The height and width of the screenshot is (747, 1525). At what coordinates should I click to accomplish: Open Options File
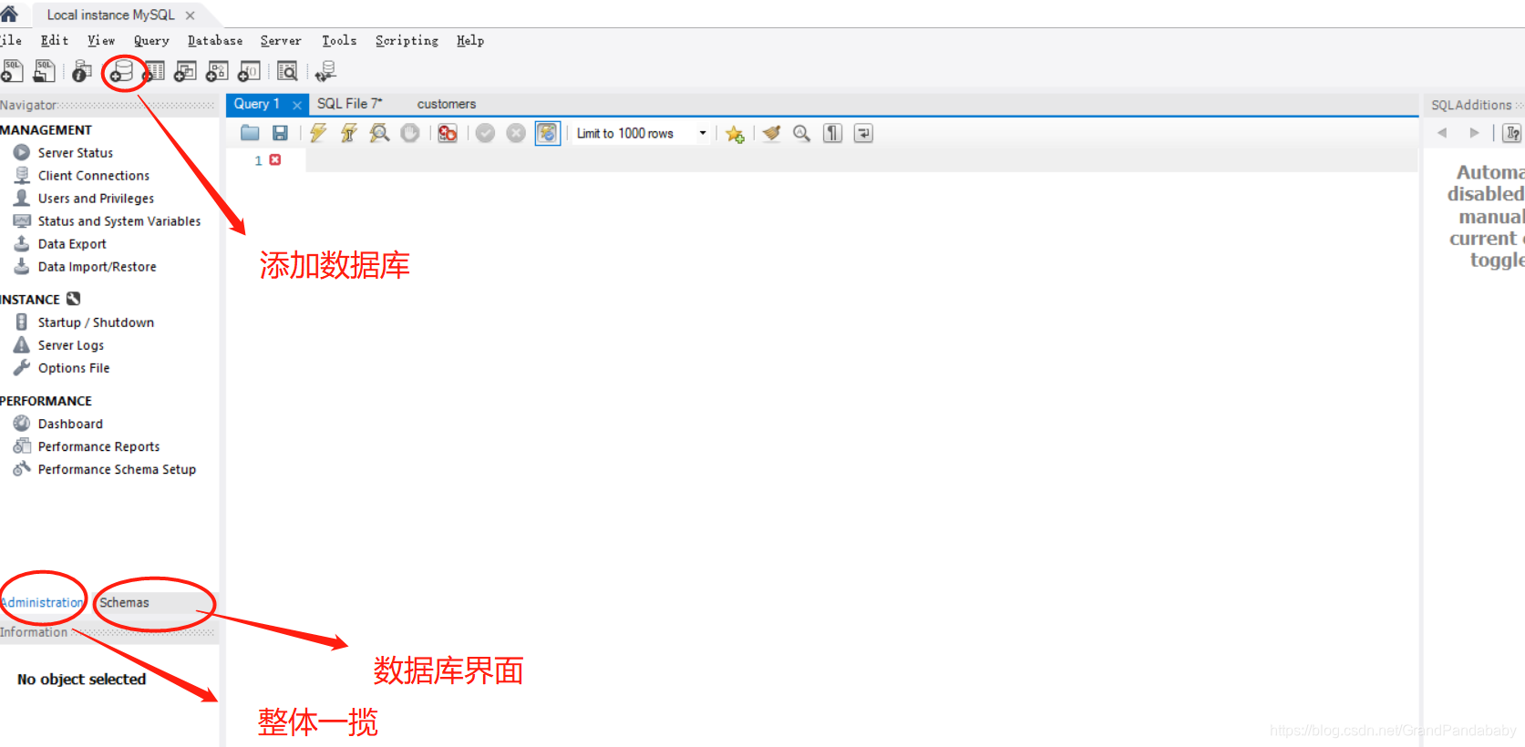(74, 367)
